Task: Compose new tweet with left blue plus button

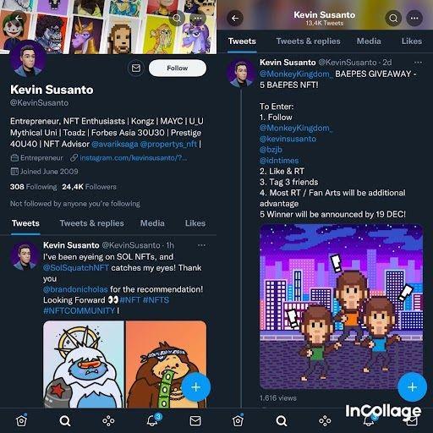Action: pos(195,387)
